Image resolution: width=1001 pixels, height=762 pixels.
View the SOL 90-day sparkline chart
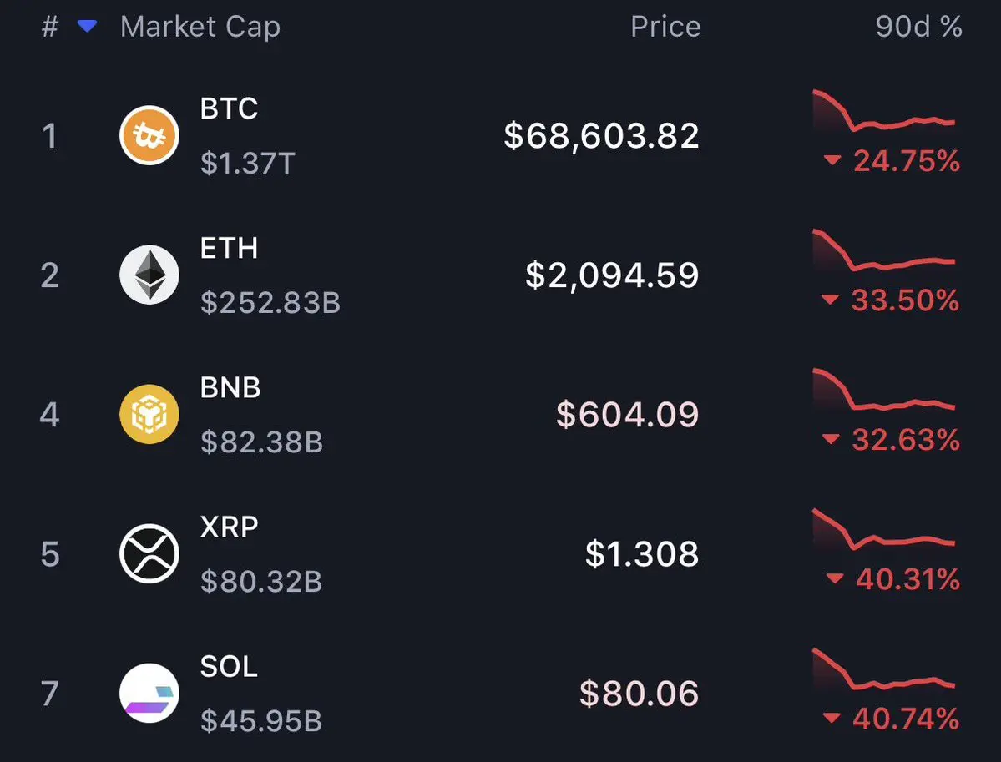point(883,669)
